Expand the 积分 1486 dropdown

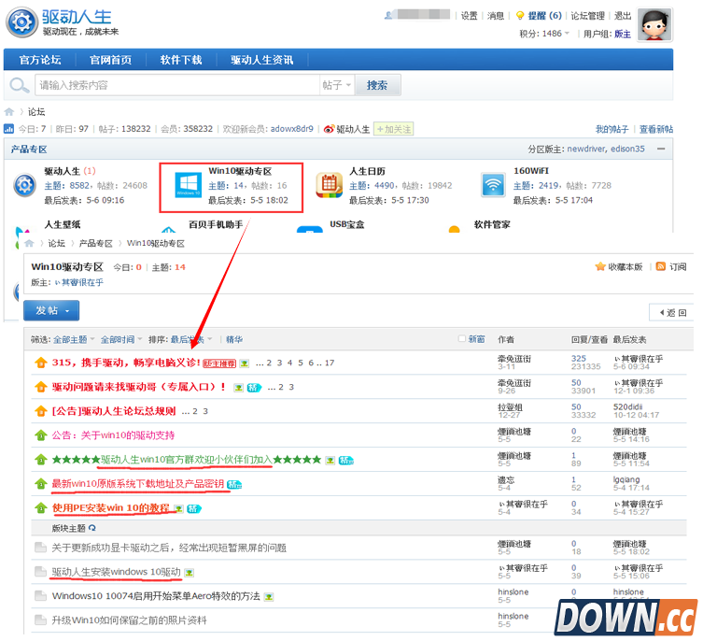[567, 34]
